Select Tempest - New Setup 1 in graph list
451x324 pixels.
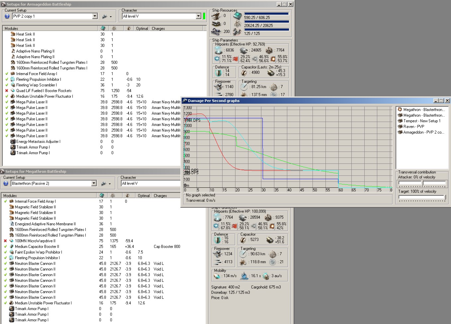[x=421, y=121]
